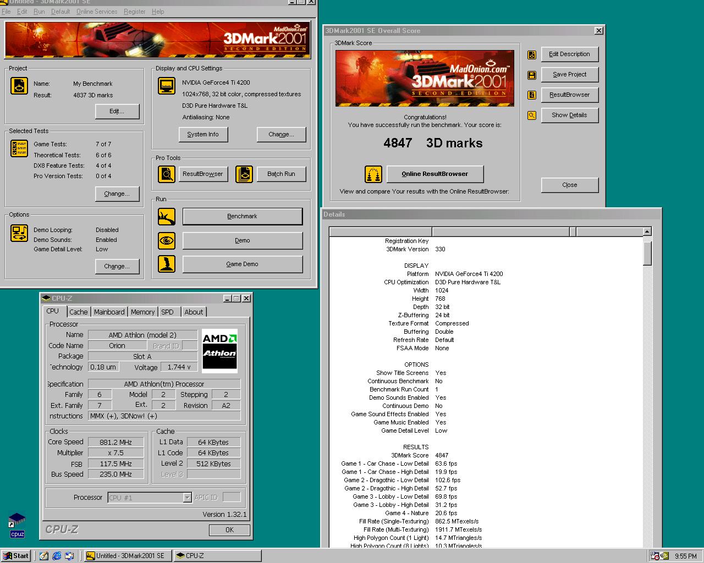Click the Display and CPU Settings monitor icon
Screen dimensions: 704x563
[167, 86]
